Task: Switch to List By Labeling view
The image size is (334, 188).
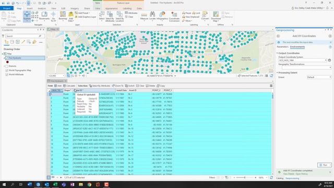Action: 34,42
